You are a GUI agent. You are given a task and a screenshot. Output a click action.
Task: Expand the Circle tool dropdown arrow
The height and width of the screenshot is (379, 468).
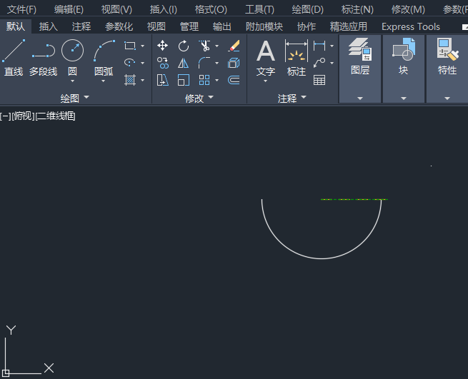tap(73, 81)
